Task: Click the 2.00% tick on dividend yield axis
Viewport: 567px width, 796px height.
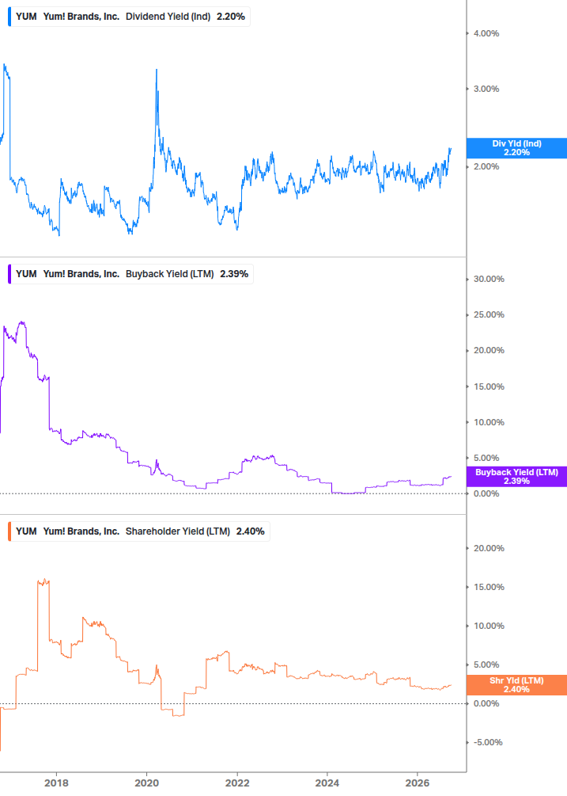Action: [486, 166]
